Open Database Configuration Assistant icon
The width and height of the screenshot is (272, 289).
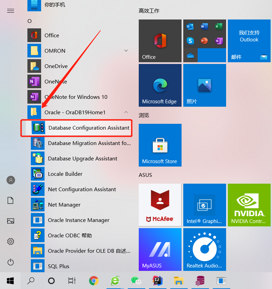click(38, 128)
